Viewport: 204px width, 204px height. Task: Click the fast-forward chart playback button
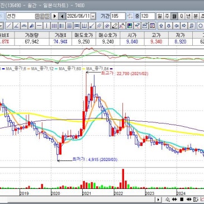click(x=189, y=200)
